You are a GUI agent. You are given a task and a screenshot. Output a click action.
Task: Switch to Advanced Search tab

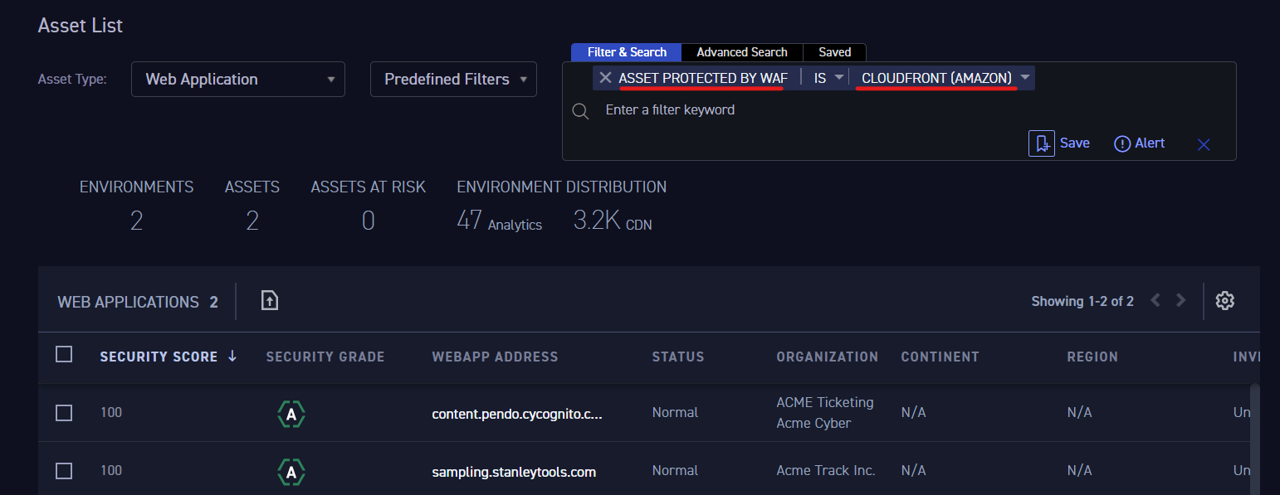click(742, 52)
